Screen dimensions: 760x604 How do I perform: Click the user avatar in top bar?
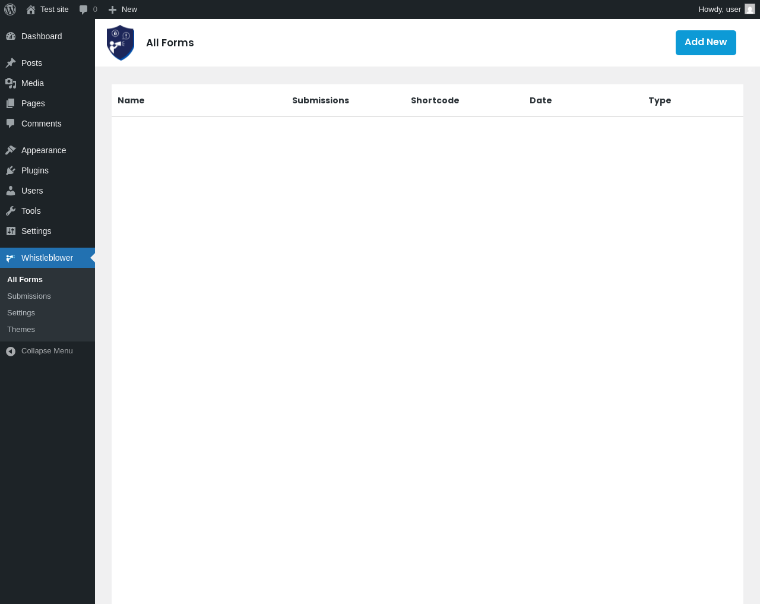(x=750, y=10)
